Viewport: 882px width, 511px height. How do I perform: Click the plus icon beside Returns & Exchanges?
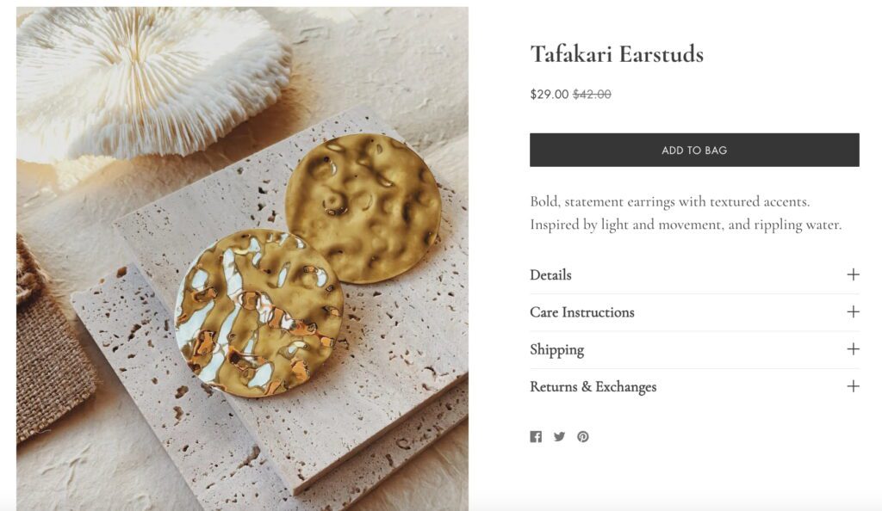pos(853,386)
